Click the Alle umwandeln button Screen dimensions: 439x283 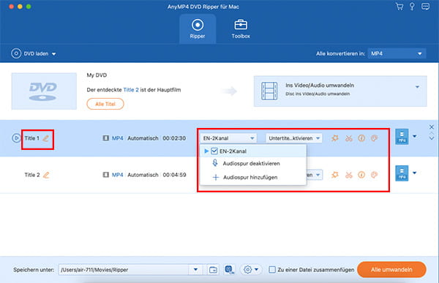(x=391, y=270)
